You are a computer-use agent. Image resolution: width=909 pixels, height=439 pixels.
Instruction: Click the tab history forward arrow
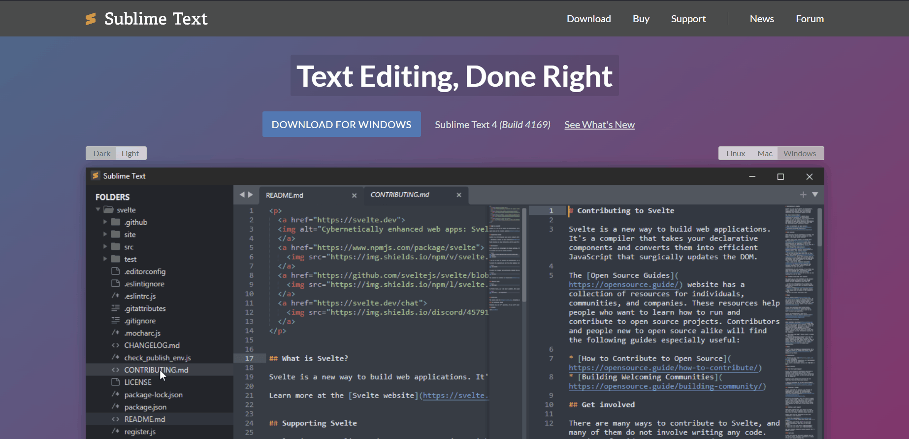[x=251, y=195]
